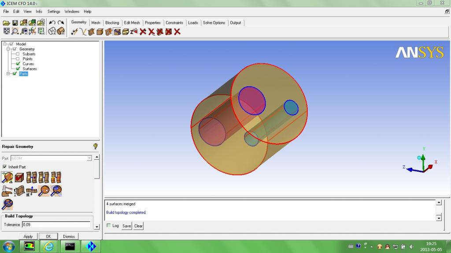Click Restore Dormant Entities zzz icon
Screen dimensions: 451x253
tap(134, 32)
